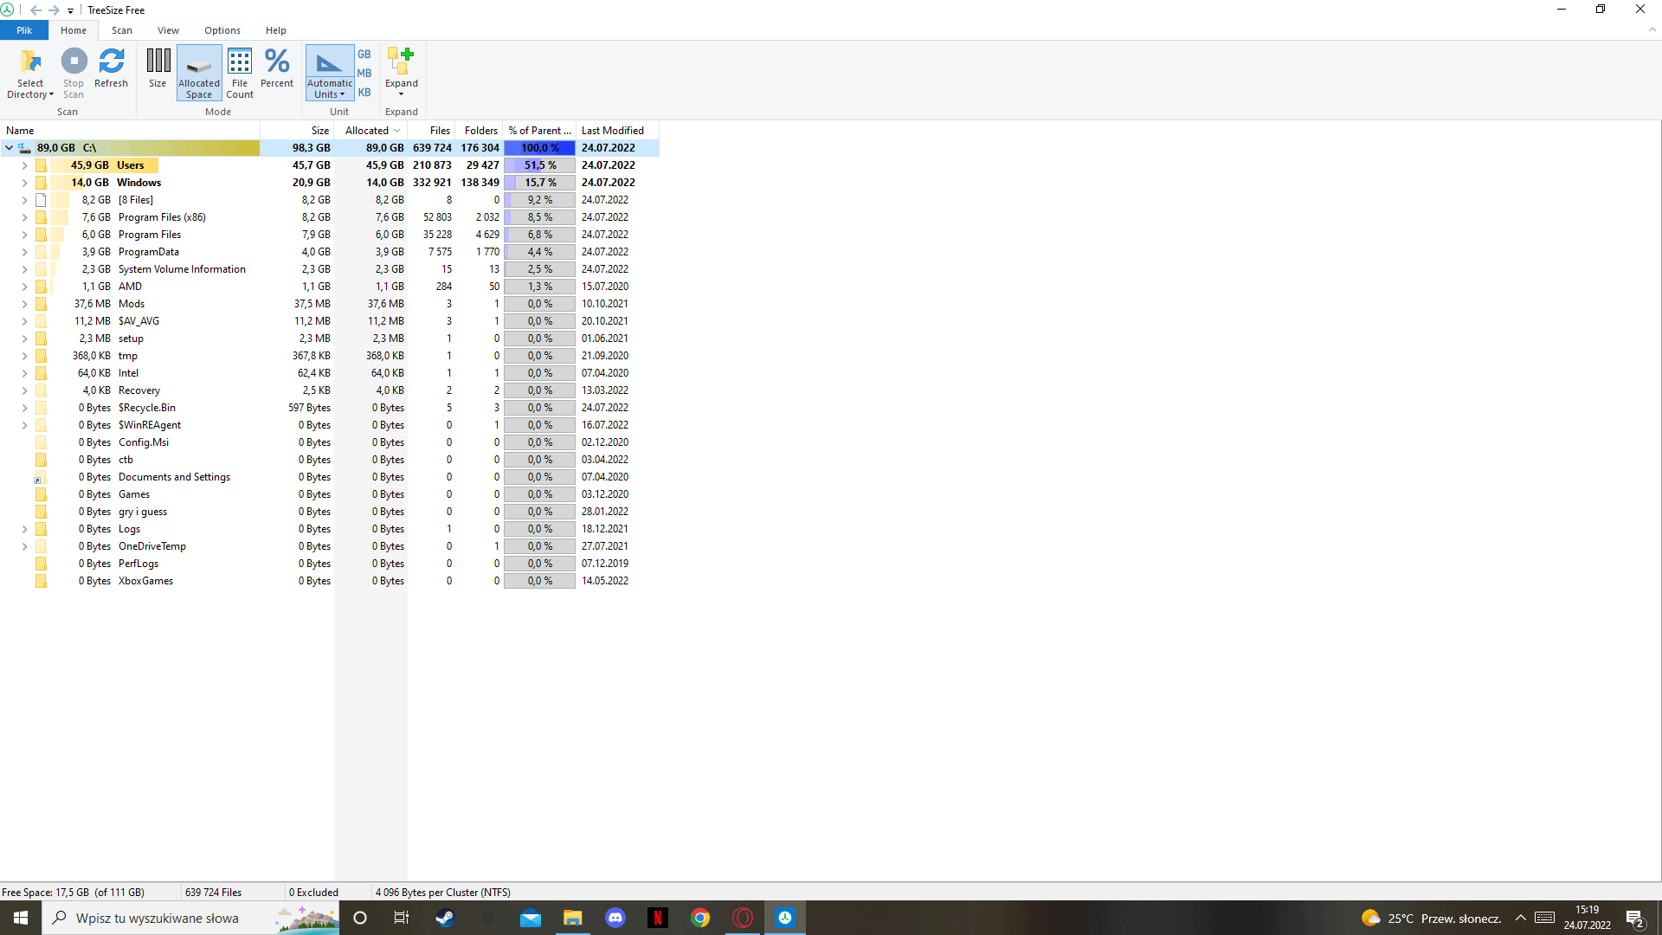This screenshot has height=935, width=1662.
Task: Sort by Files column header
Action: (x=440, y=131)
